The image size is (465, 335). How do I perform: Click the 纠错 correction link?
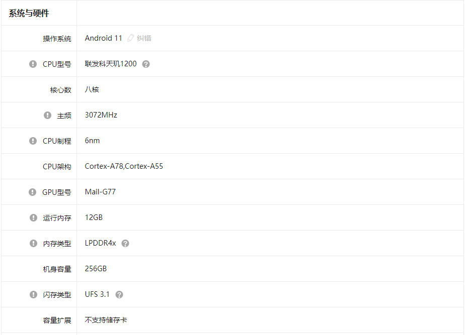click(x=144, y=38)
